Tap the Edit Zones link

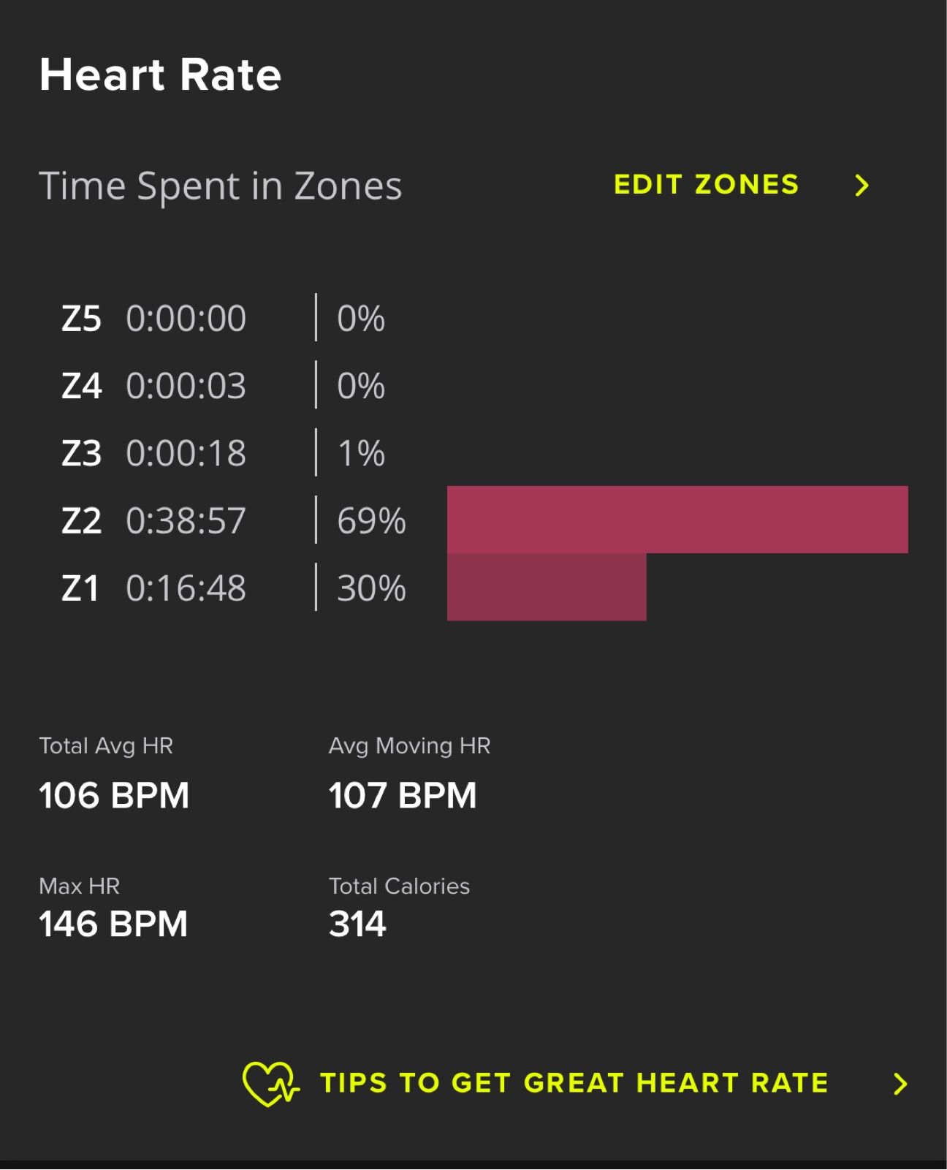(706, 185)
